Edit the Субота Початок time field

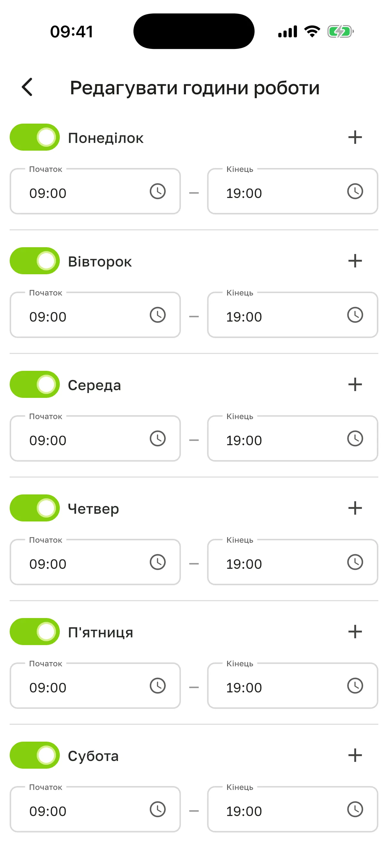click(95, 809)
